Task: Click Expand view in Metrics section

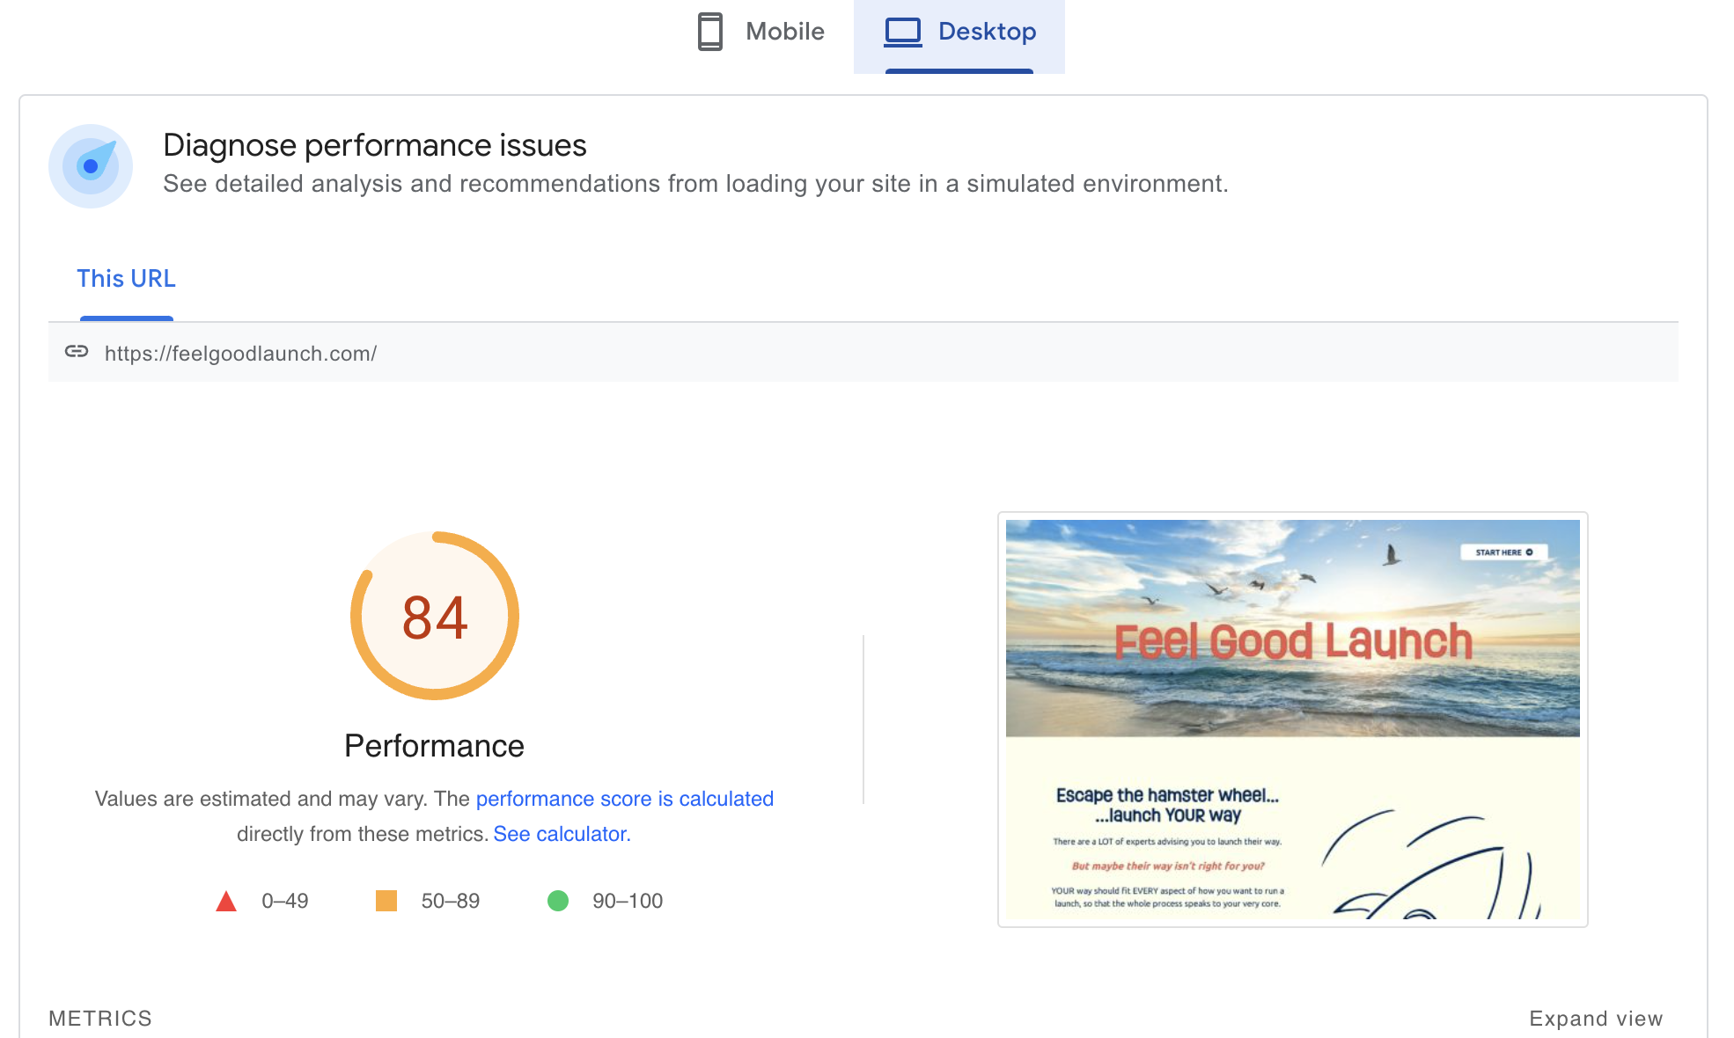Action: pos(1596,1019)
